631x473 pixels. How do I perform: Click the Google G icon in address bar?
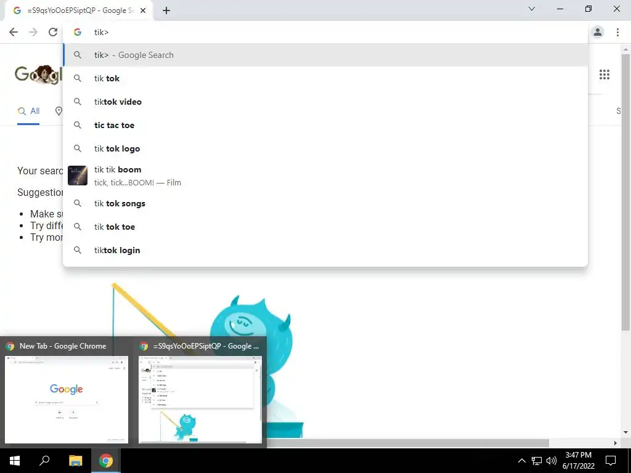pos(78,32)
